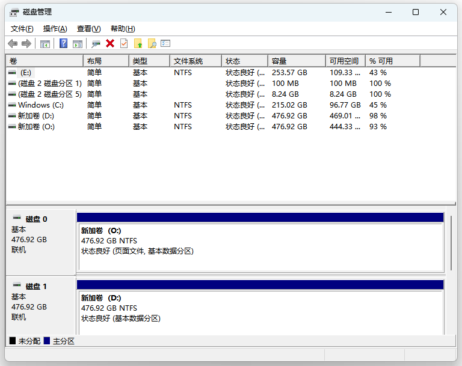Click the checklist settings toolbar icon

[x=165, y=44]
